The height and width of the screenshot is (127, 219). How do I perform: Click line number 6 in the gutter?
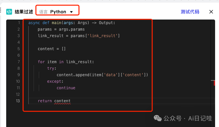[19, 55]
